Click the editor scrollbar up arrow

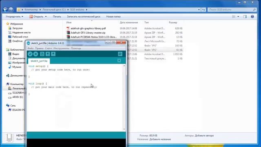124,66
